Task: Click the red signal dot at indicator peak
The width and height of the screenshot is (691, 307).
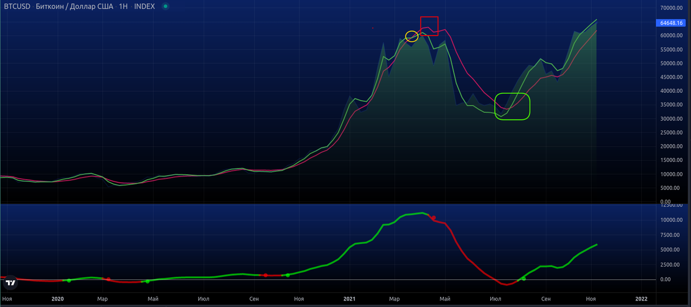Action: point(433,217)
